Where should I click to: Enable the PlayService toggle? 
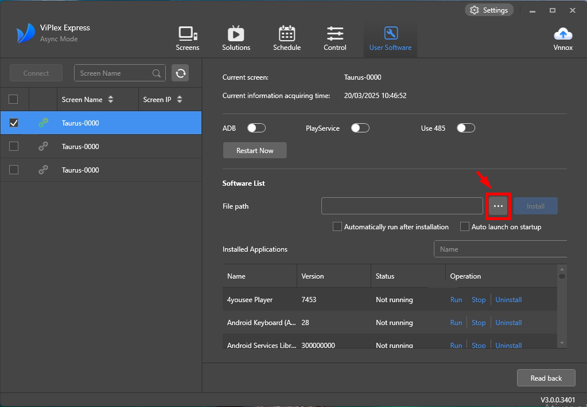click(360, 128)
